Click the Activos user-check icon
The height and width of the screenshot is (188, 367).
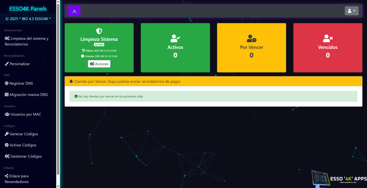pyautogui.click(x=175, y=38)
